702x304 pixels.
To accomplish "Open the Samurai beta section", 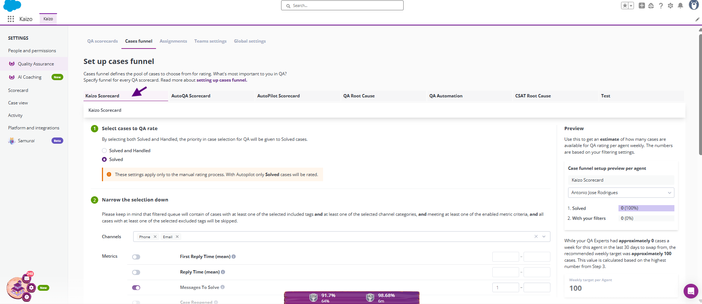I will 26,141.
